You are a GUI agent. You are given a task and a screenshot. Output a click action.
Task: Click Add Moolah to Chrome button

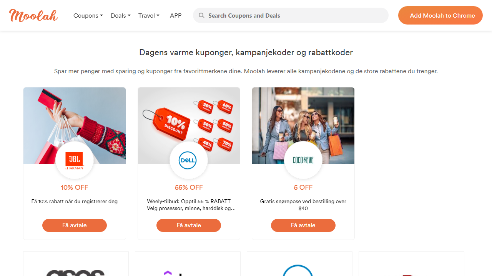440,15
